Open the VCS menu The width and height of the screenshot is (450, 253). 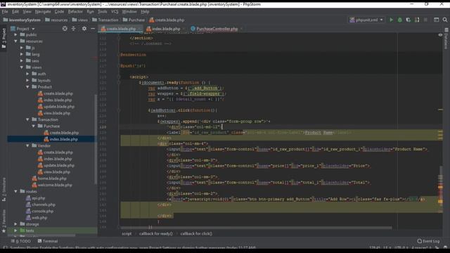coord(115,11)
